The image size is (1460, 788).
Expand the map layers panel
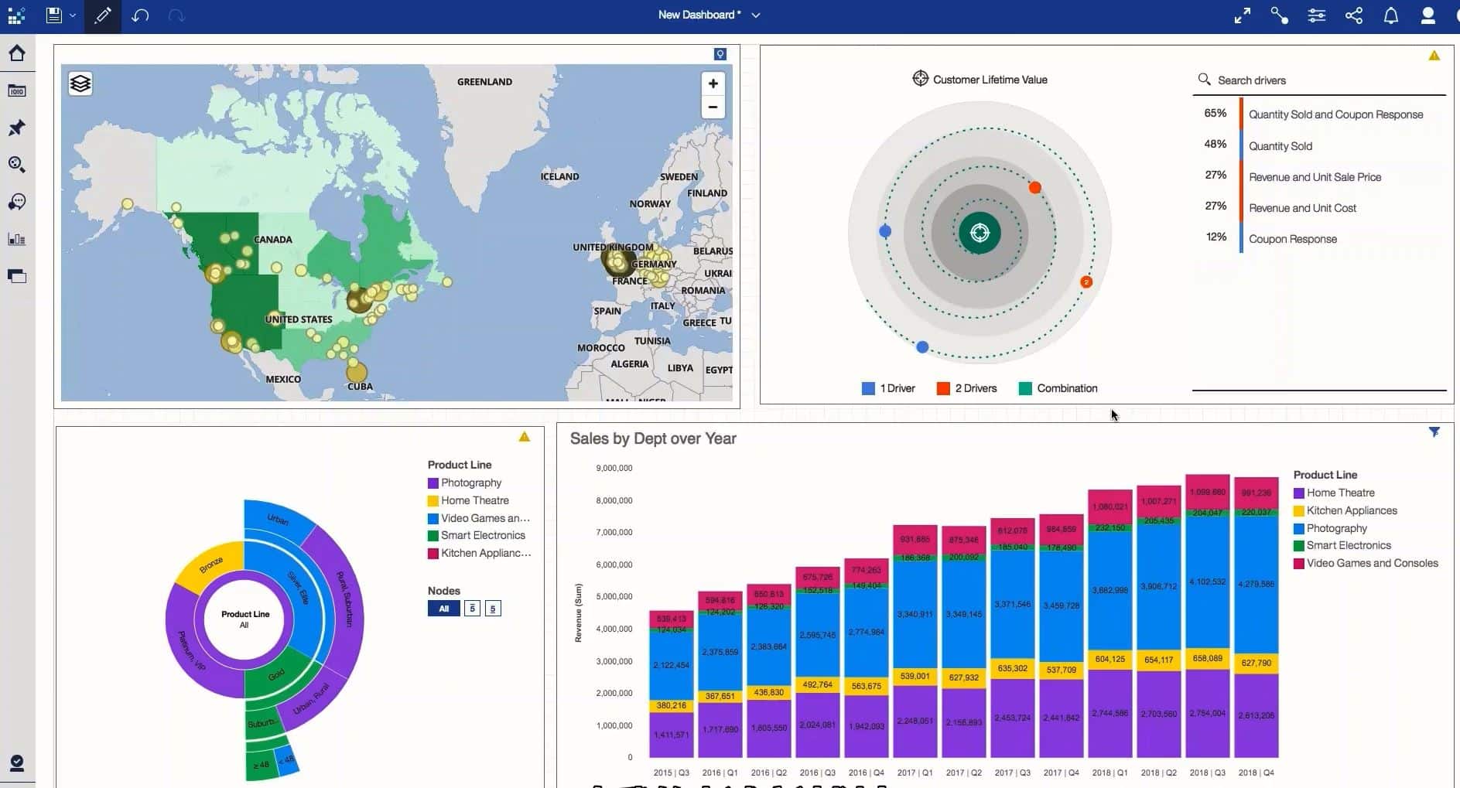[80, 84]
